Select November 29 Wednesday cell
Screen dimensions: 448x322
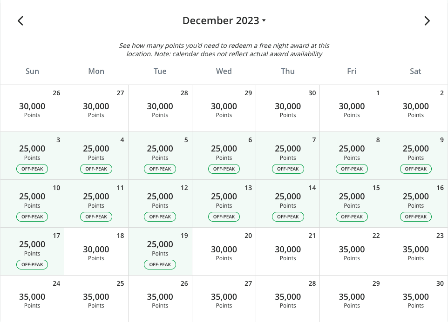click(224, 108)
